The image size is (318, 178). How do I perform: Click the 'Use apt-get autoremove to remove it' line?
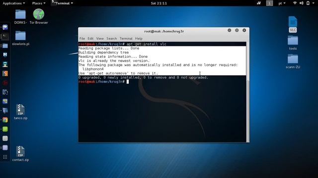pyautogui.click(x=118, y=73)
